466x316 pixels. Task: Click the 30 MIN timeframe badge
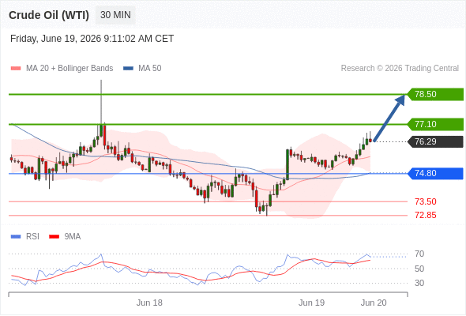pyautogui.click(x=115, y=15)
